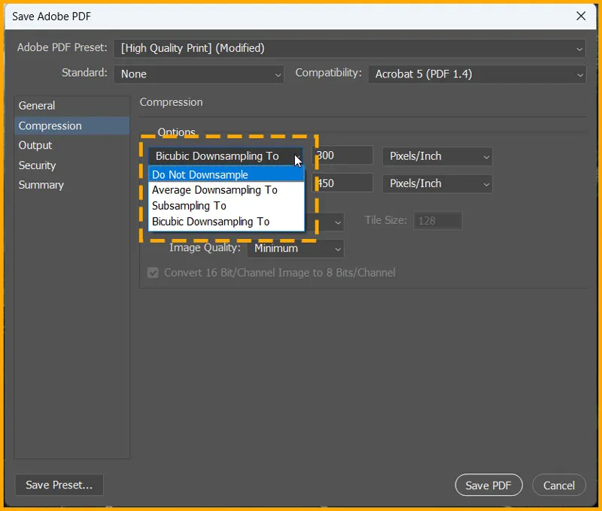Toggle Convert 16 Bit/Channel Image checkbox
602x511 pixels.
click(153, 272)
